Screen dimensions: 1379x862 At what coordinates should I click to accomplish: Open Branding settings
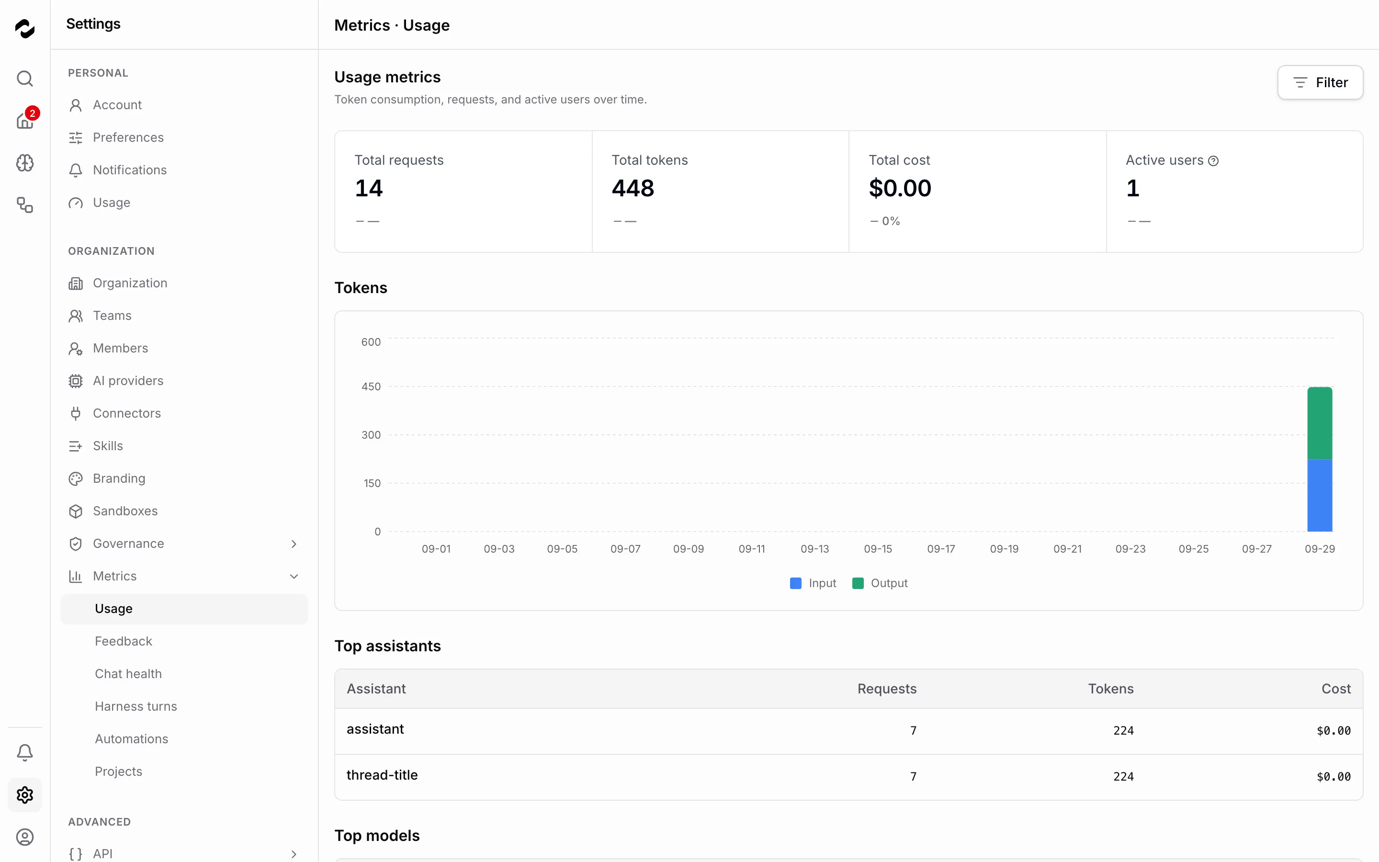click(184, 478)
